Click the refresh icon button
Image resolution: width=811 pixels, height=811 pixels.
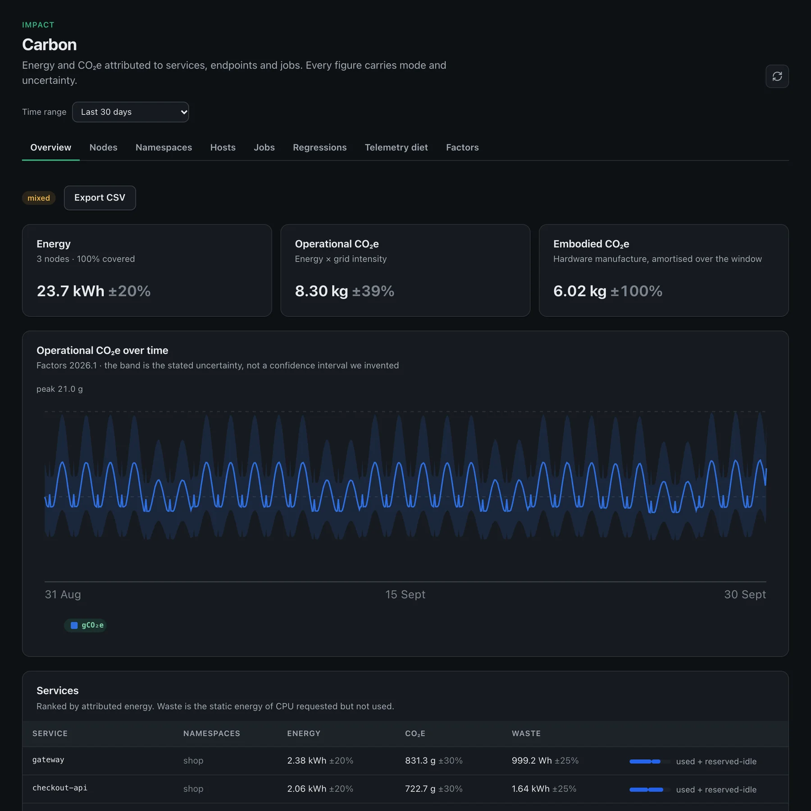[x=777, y=76]
